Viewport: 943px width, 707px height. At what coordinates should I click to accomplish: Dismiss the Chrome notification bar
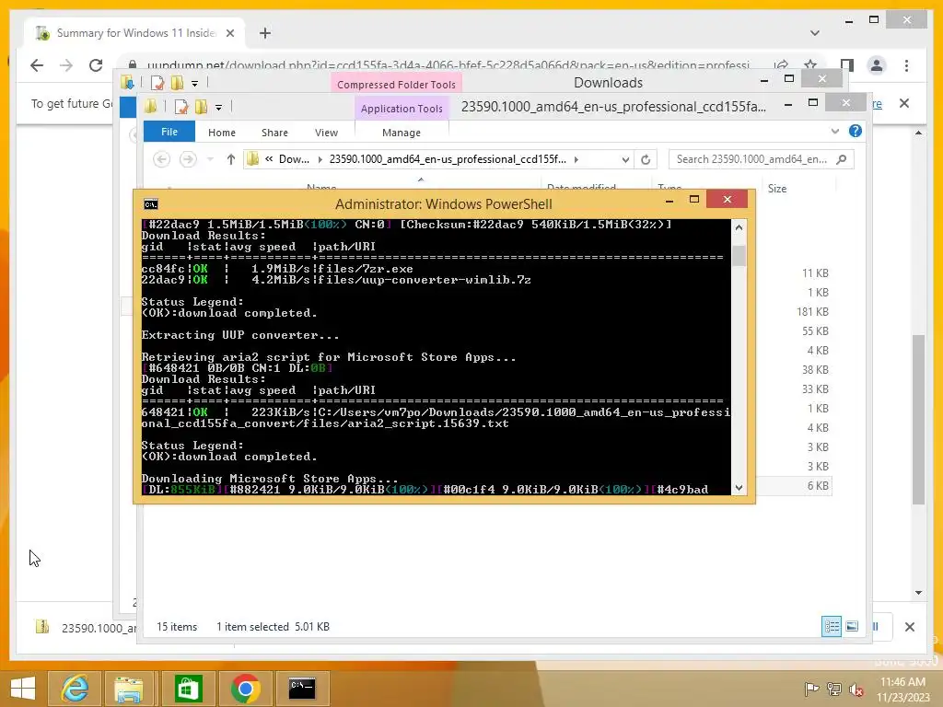point(904,103)
